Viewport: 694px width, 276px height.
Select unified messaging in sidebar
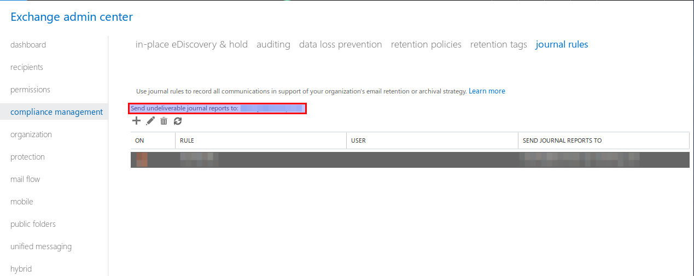click(41, 246)
